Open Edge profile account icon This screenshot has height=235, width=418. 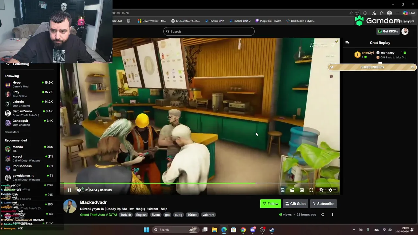pyautogui.click(x=389, y=13)
